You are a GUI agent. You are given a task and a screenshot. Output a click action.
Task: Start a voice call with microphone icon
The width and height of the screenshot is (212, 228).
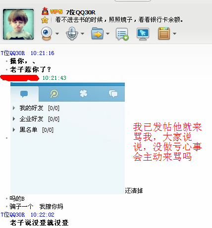(x=72, y=33)
